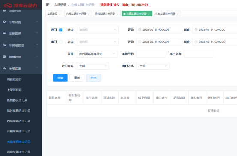Click the 进门 开始 date input

[x=159, y=29]
